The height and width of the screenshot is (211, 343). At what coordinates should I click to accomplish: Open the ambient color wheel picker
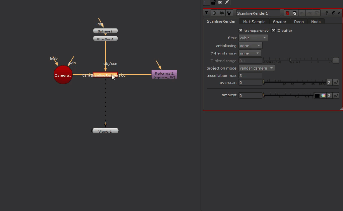coord(323,96)
